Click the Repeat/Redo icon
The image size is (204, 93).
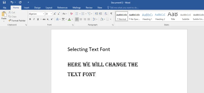pos(20,2)
